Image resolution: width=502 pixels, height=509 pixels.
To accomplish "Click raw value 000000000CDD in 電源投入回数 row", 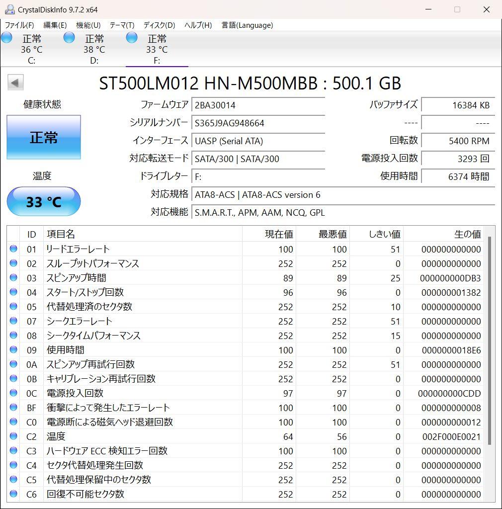I will click(449, 394).
